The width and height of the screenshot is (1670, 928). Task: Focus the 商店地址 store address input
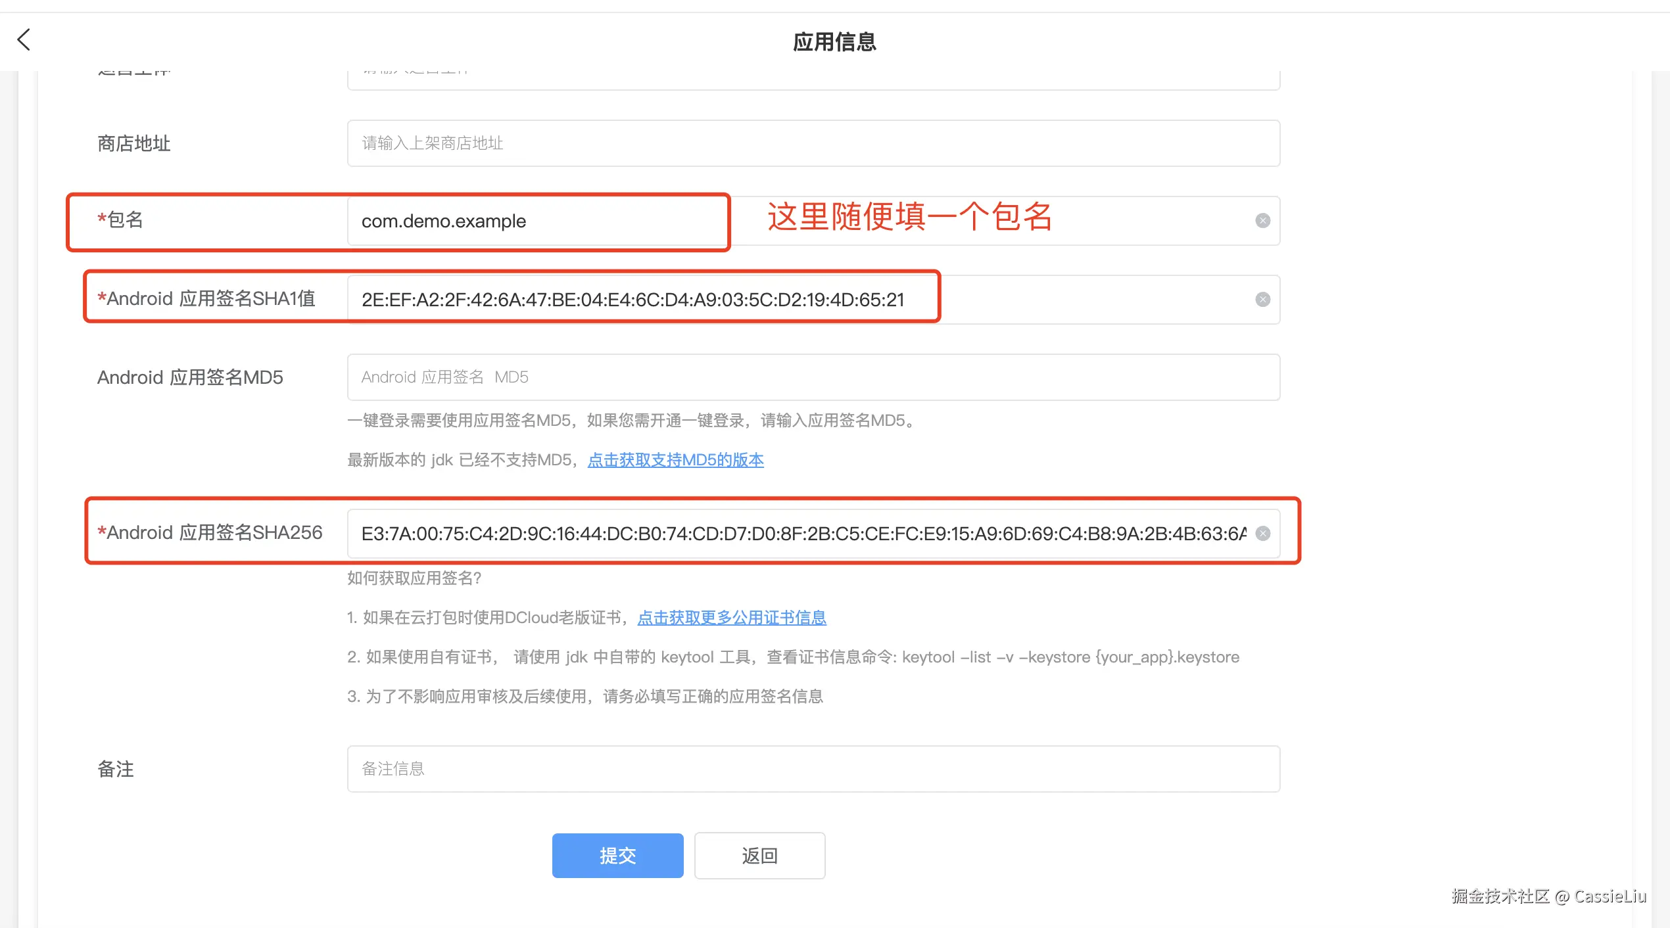tap(813, 143)
